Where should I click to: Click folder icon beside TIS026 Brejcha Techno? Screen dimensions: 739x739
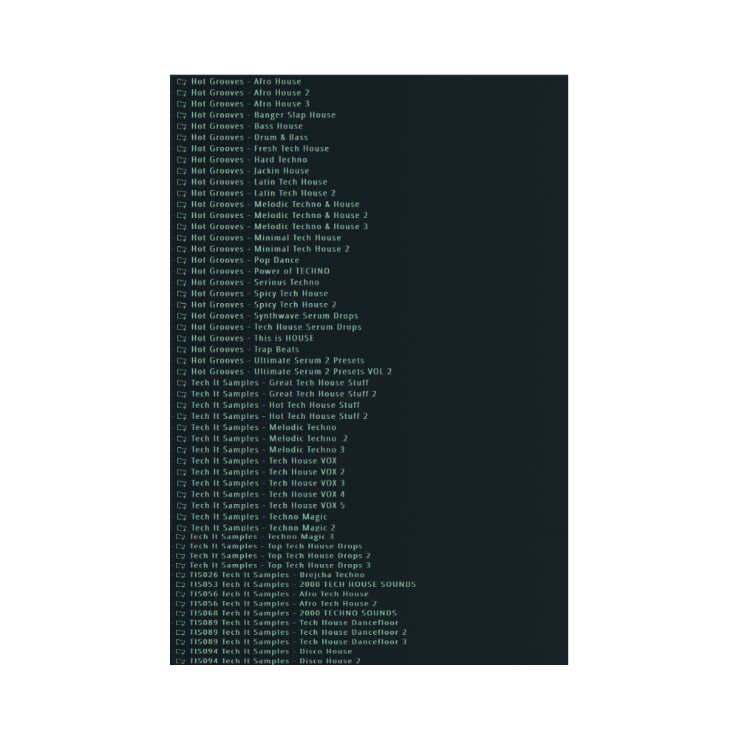(x=180, y=575)
